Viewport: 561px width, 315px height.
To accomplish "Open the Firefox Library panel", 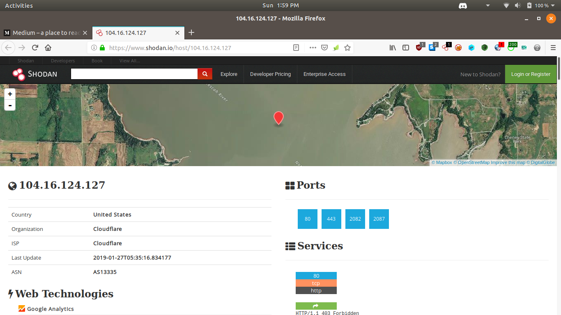I will (x=393, y=48).
